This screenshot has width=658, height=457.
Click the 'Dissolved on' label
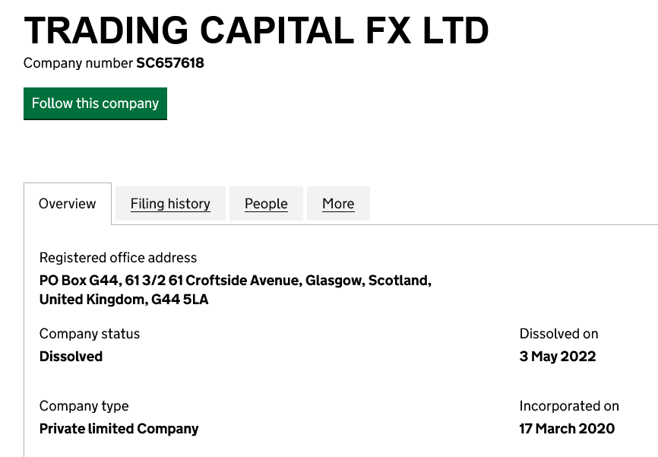[x=558, y=334]
